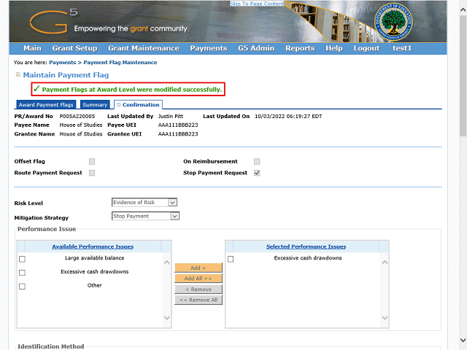
Task: Check the Large available balance issue box
Action: (22, 259)
